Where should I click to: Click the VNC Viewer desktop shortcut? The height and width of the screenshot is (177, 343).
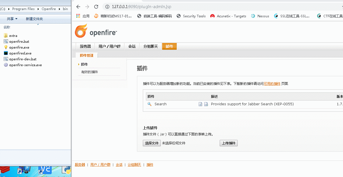[45, 171]
